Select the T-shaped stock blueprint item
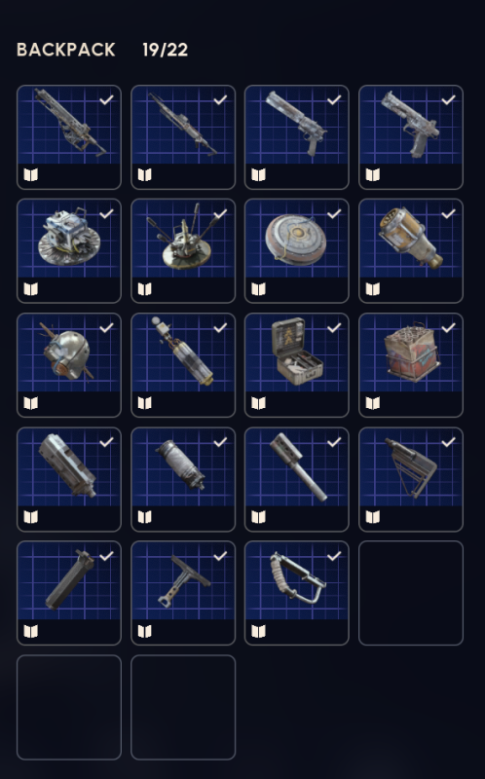 183,593
